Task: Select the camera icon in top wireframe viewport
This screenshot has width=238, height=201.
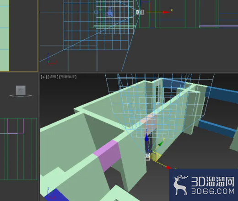Action: (x=140, y=12)
